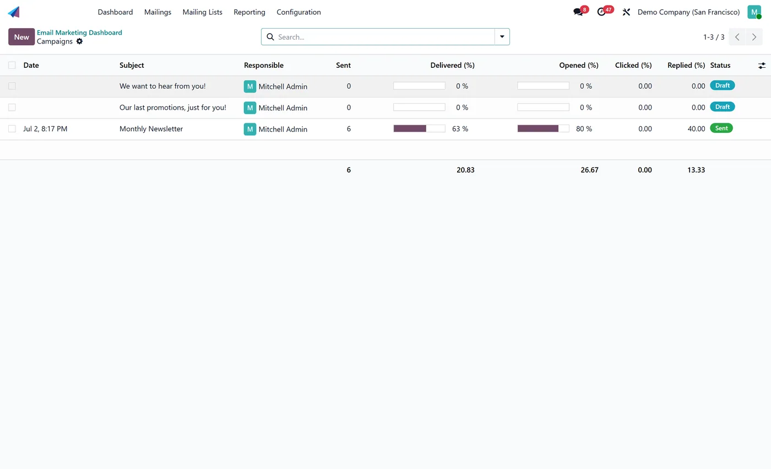Click sent count 6 in Monthly Newsletter row
The image size is (771, 469).
pyautogui.click(x=349, y=128)
